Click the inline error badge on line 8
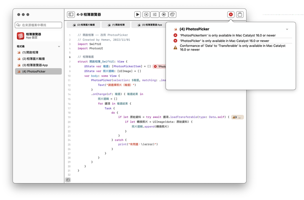Screen dimensions: 304x200 (x=159, y=67)
